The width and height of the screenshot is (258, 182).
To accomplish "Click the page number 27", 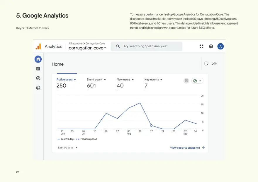I will (x=18, y=172).
